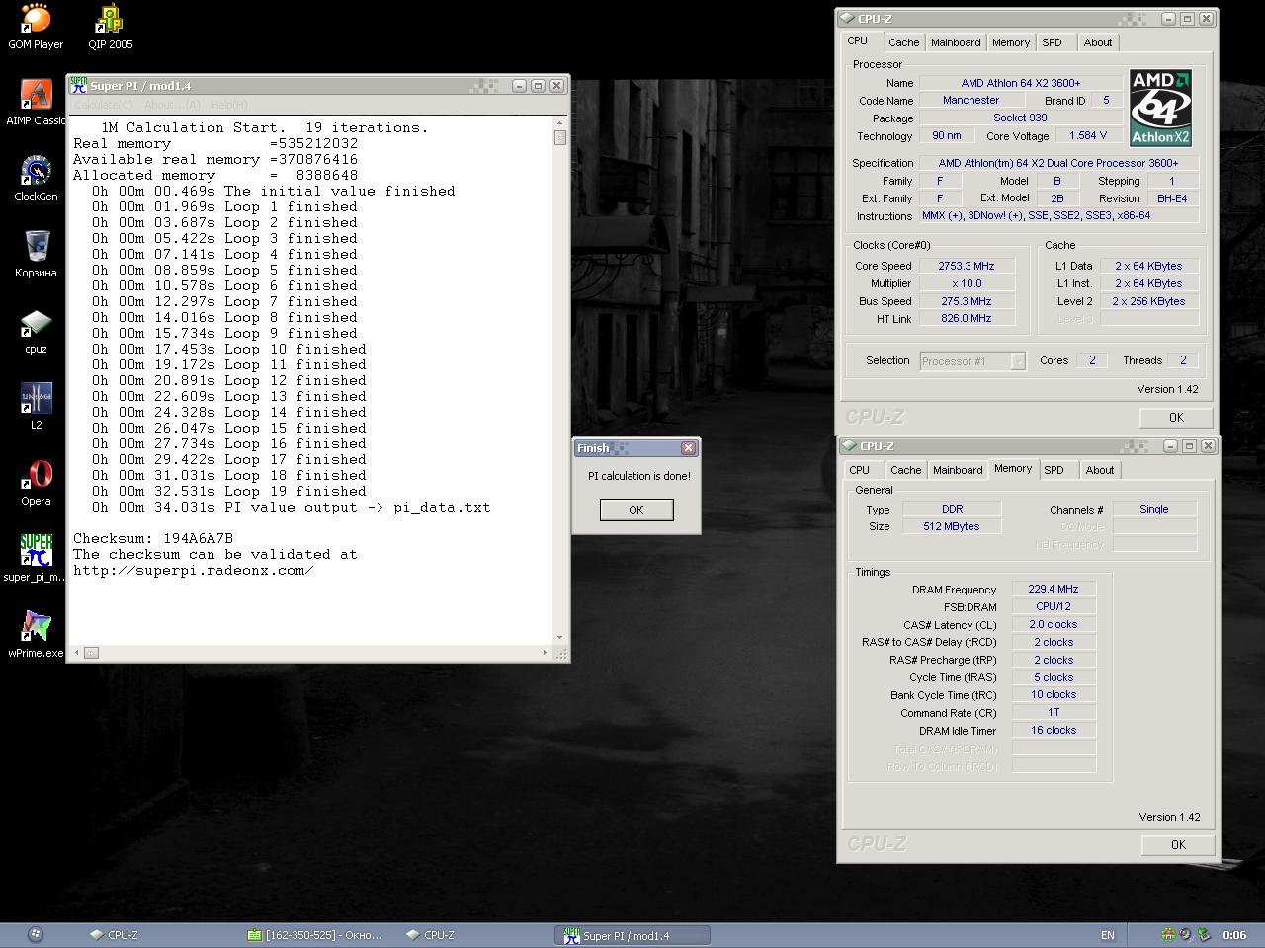Launch QIP 2005 desktop icon
1265x948 pixels.
pos(110,27)
